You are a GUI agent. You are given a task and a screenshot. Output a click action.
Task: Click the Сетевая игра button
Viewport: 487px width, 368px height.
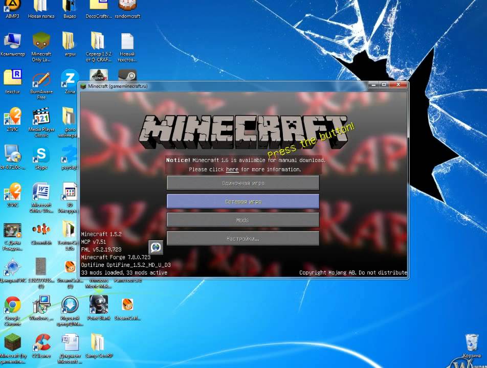coord(243,201)
